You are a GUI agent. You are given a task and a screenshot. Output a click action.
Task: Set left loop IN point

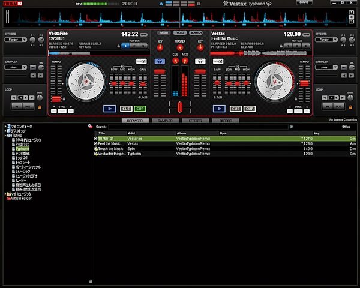(17, 107)
